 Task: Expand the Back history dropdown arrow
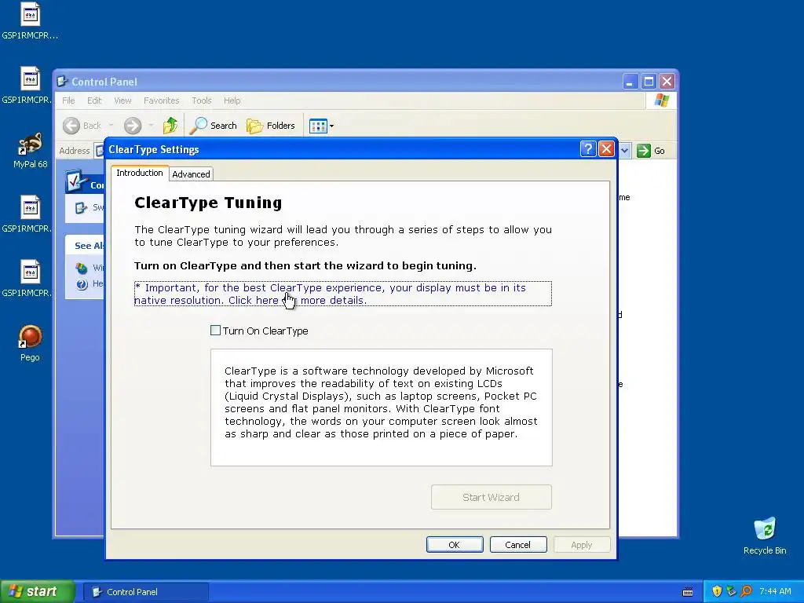click(x=111, y=126)
